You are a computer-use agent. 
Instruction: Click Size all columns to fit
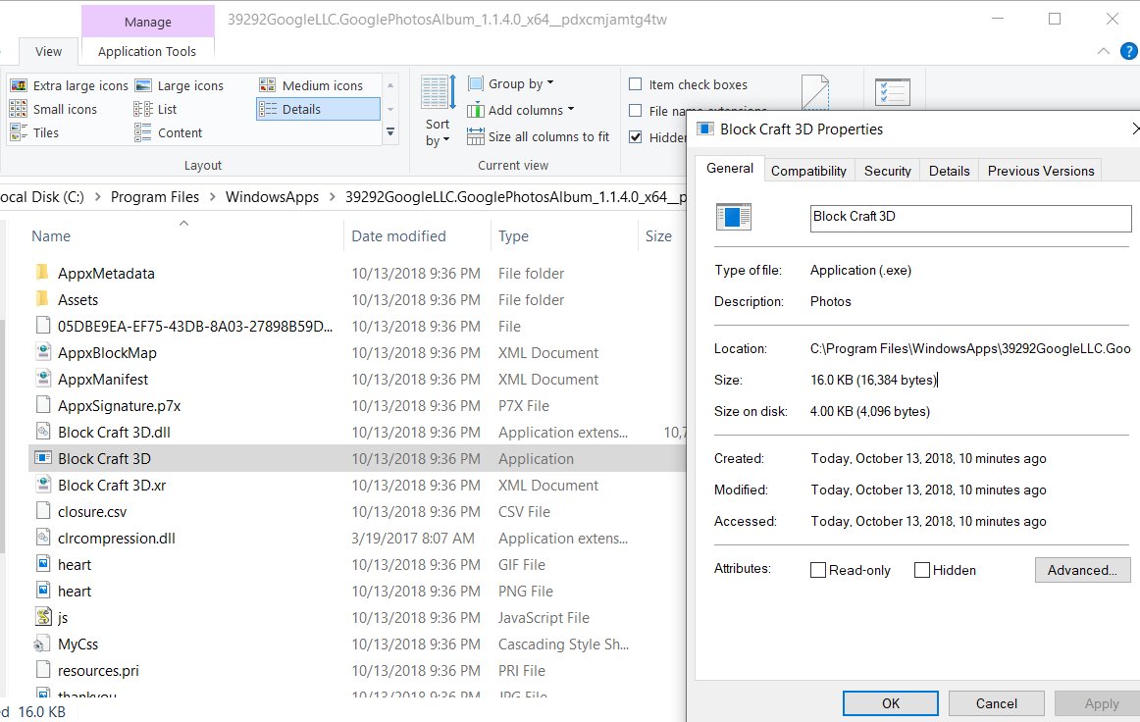point(538,136)
